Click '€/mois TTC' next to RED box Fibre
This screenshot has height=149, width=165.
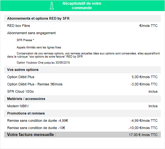click(148, 26)
